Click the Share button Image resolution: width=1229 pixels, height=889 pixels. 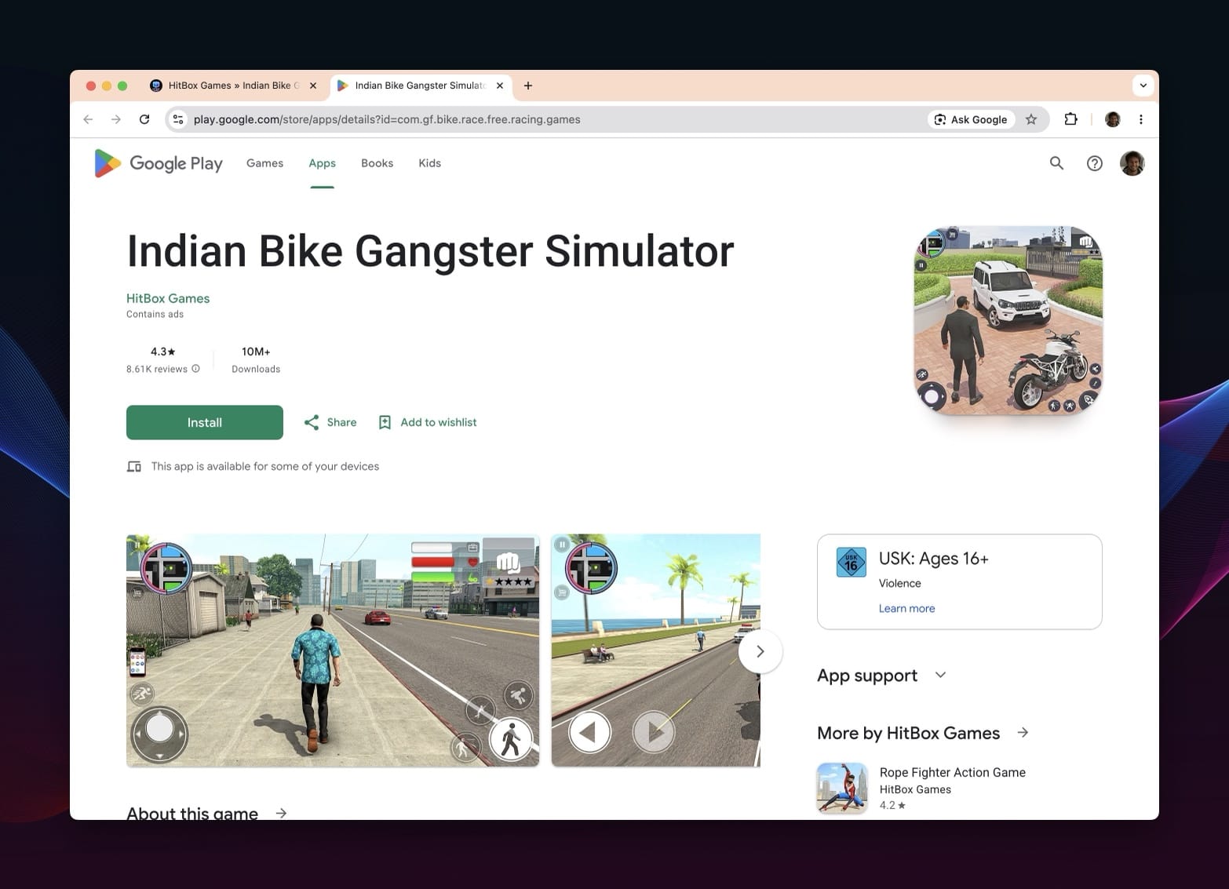pos(330,422)
